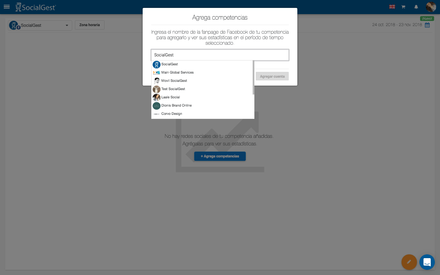Click the orange pencil compose button
Viewport: 440px width, 275px height.
tap(409, 262)
